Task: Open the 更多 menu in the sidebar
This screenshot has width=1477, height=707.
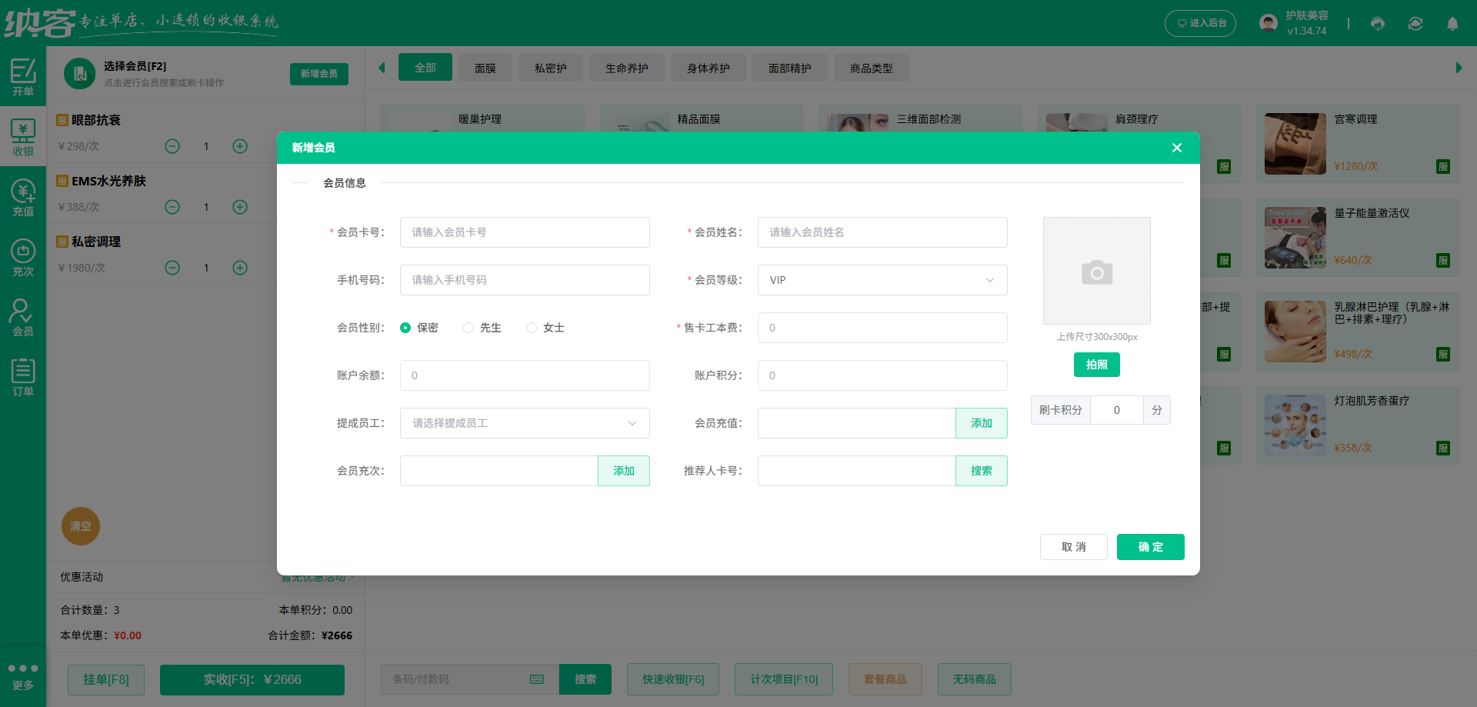Action: point(23,676)
